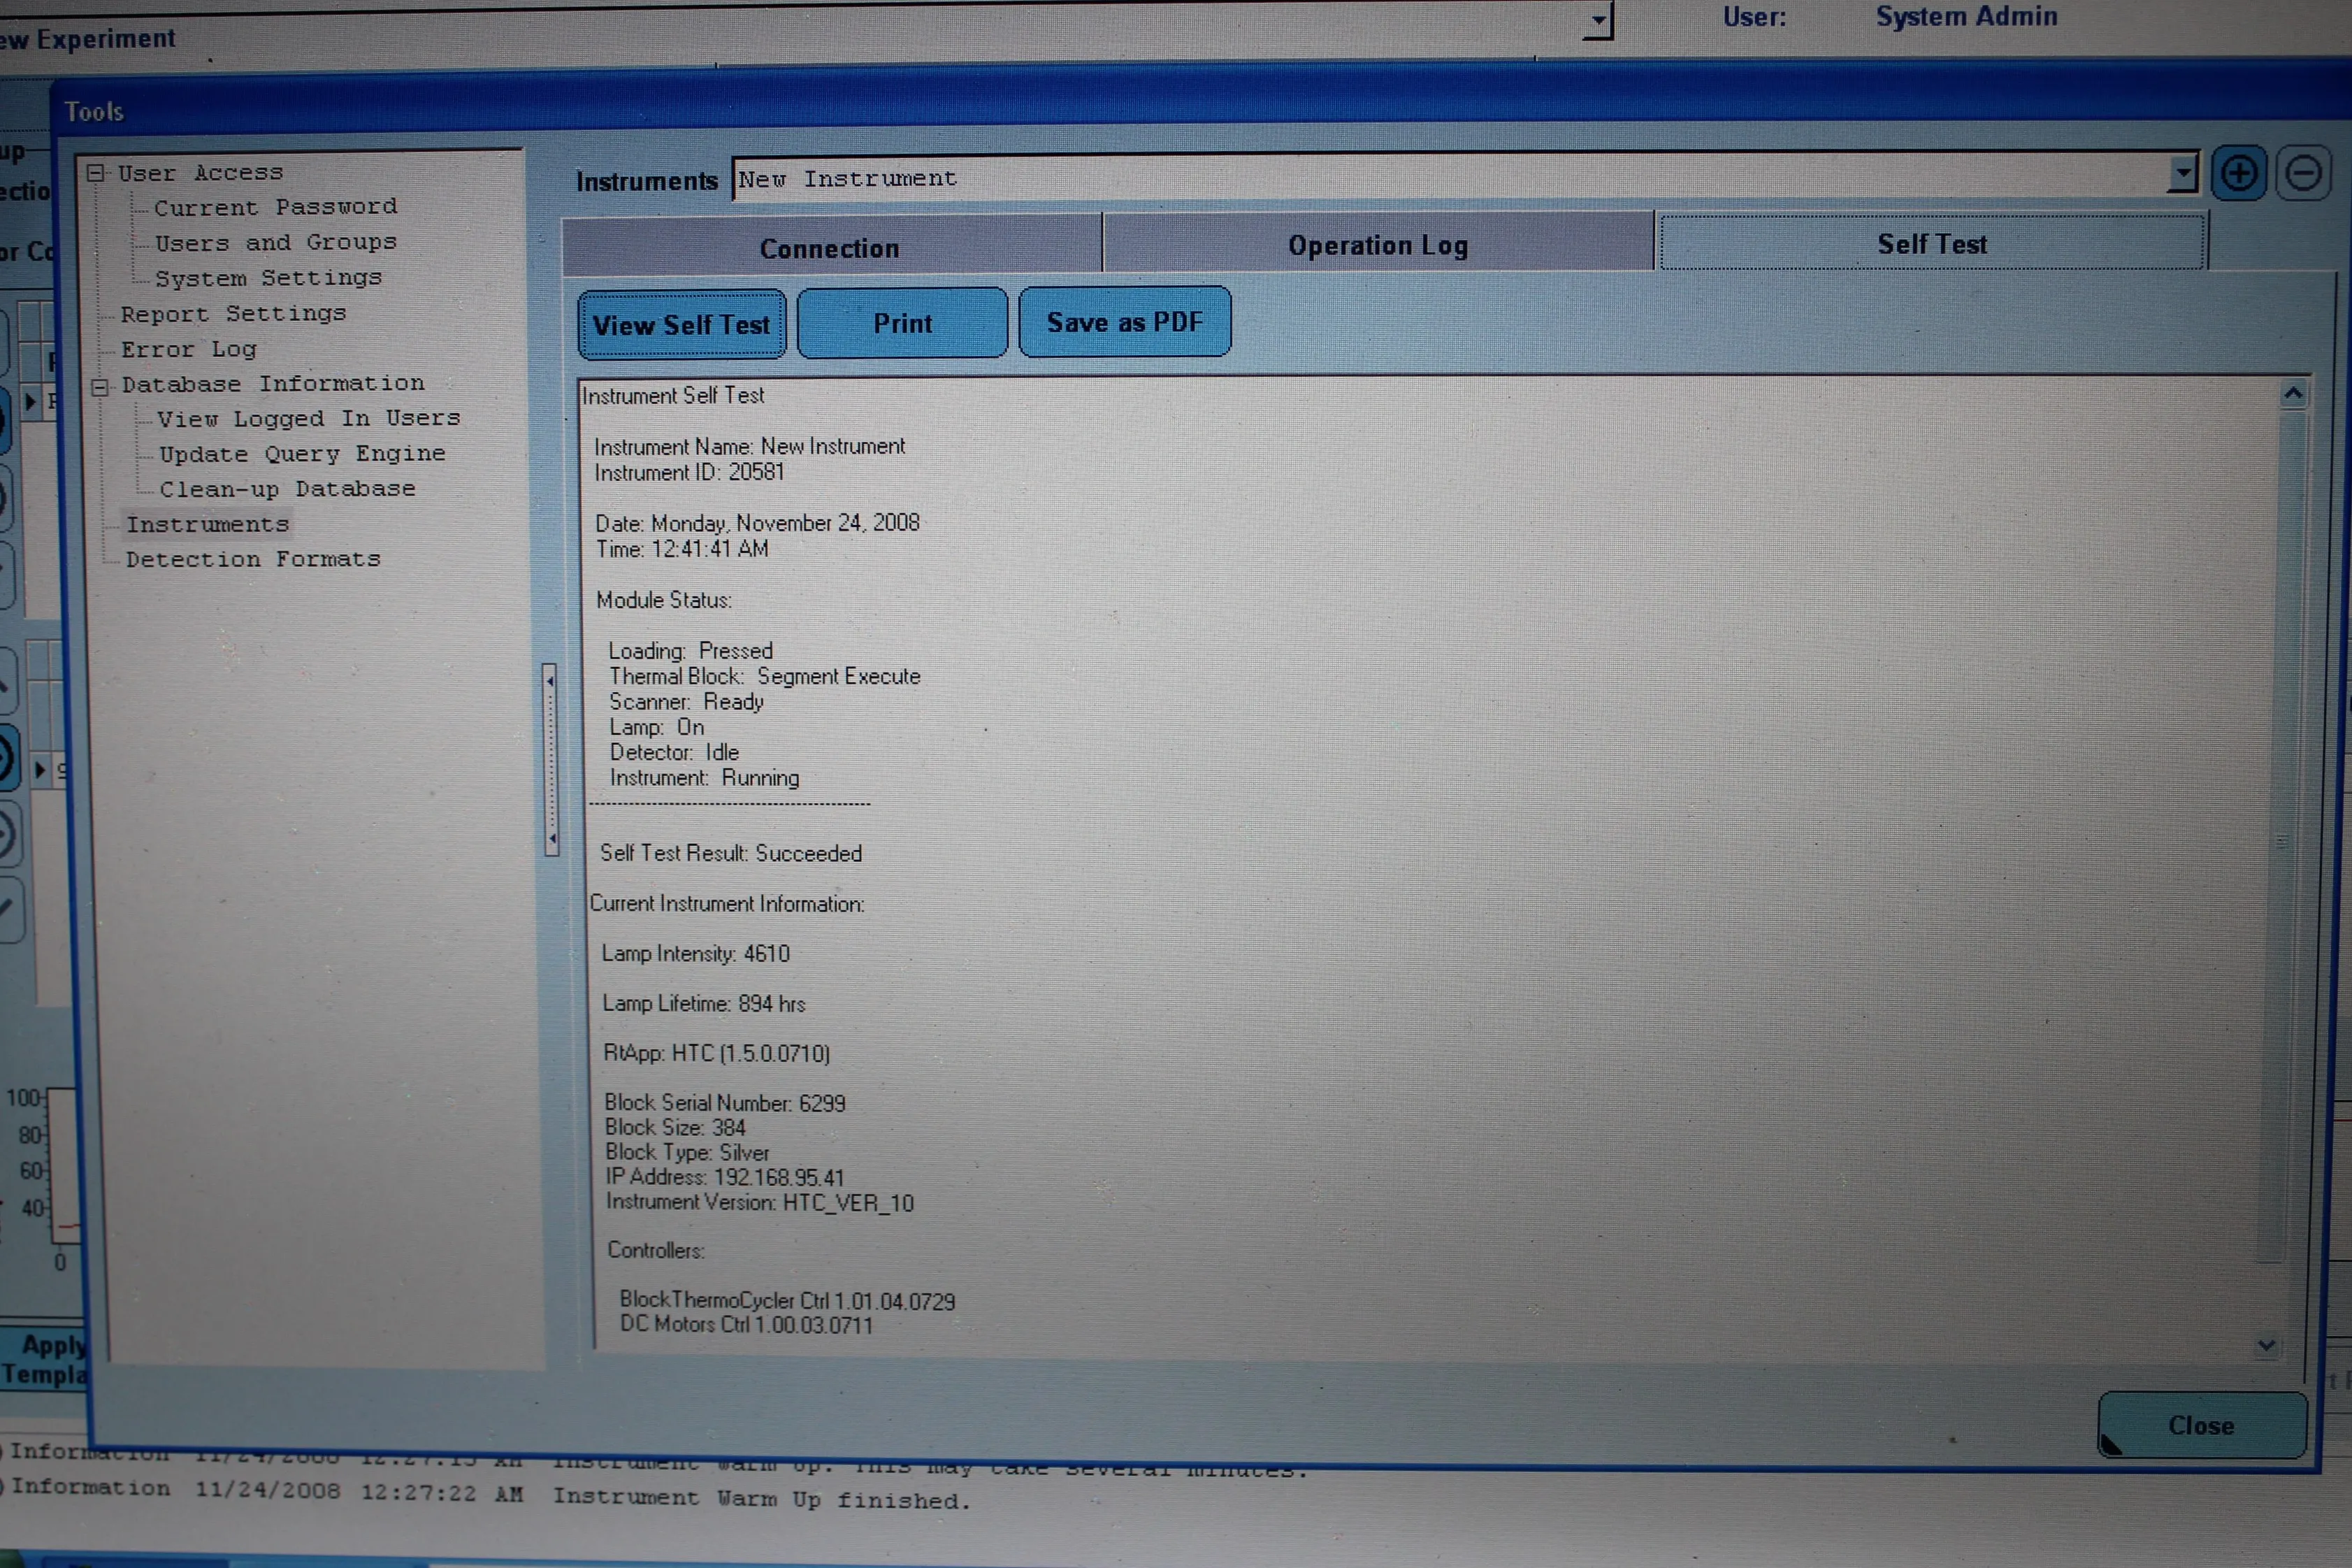Open Detection Formats tree item
Screen dimensions: 2352x1568
[253, 558]
